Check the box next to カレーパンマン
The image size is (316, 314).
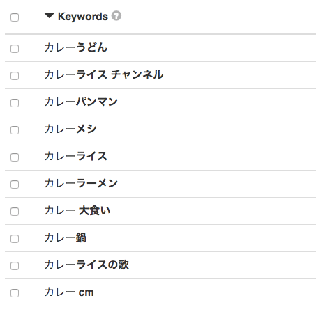pos(15,103)
